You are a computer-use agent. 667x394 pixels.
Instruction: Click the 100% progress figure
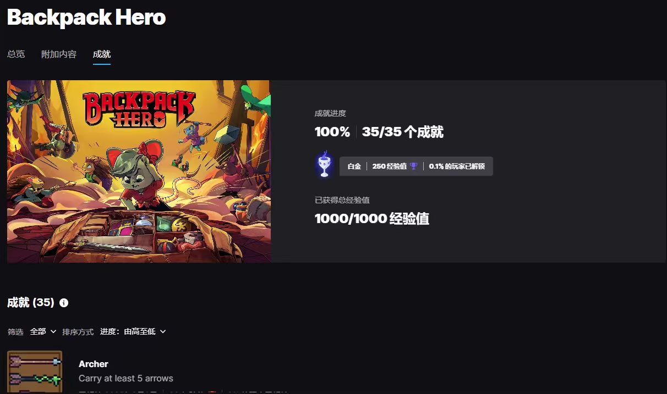tap(332, 132)
